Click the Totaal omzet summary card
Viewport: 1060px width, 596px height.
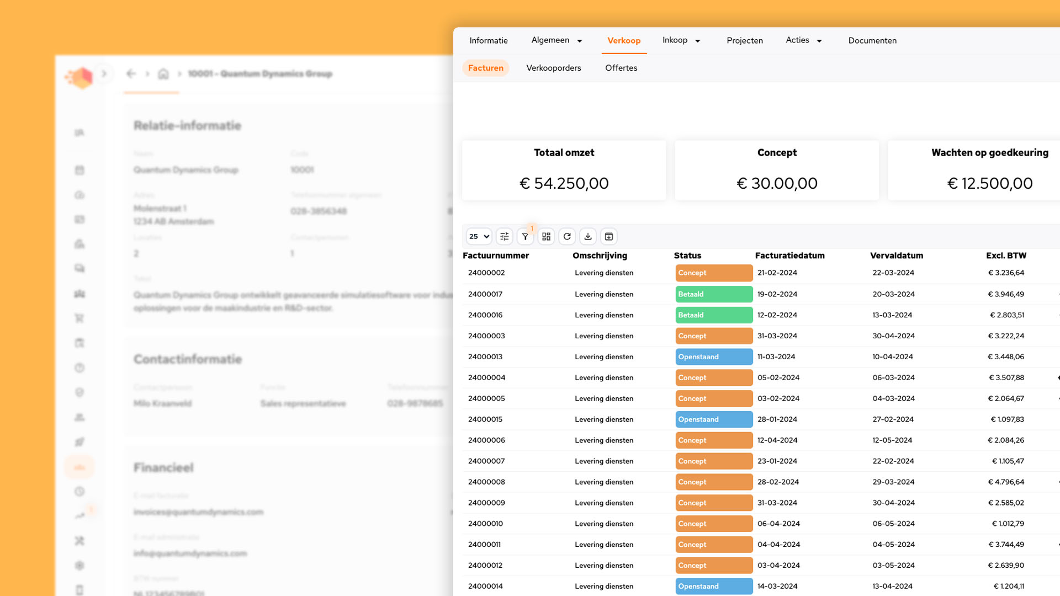coord(564,169)
